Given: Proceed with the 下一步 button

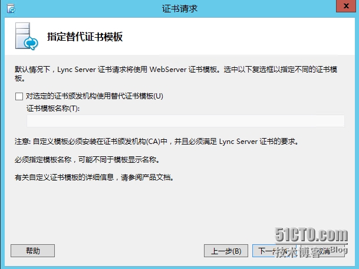Looking at the screenshot, I should [274, 251].
